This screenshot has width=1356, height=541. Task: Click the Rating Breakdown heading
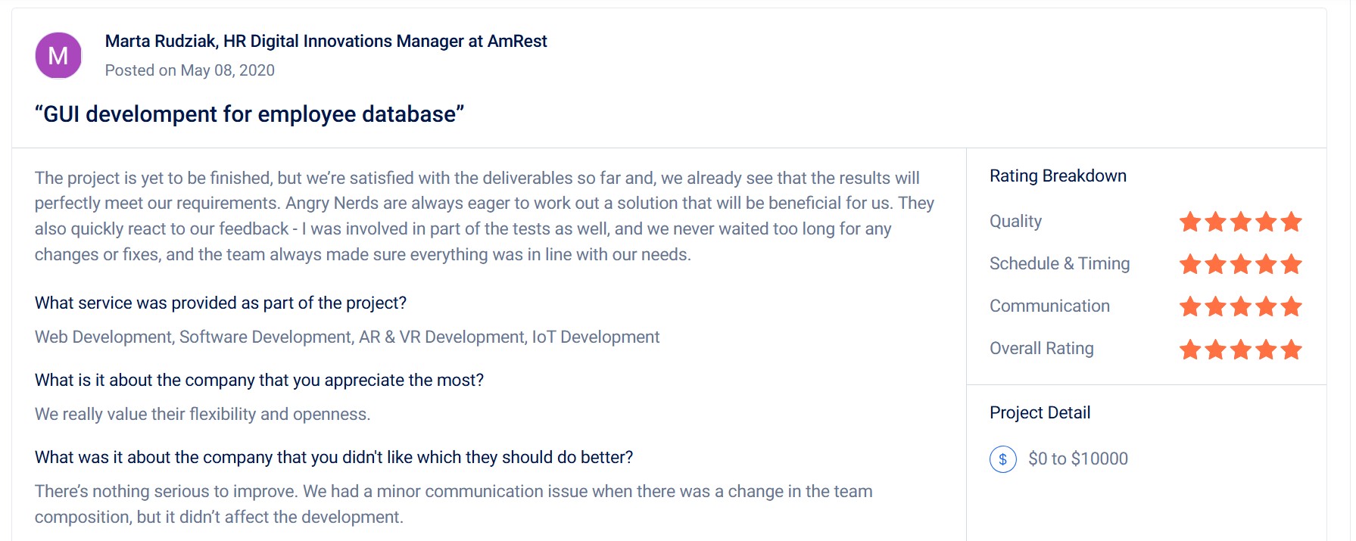tap(1058, 176)
